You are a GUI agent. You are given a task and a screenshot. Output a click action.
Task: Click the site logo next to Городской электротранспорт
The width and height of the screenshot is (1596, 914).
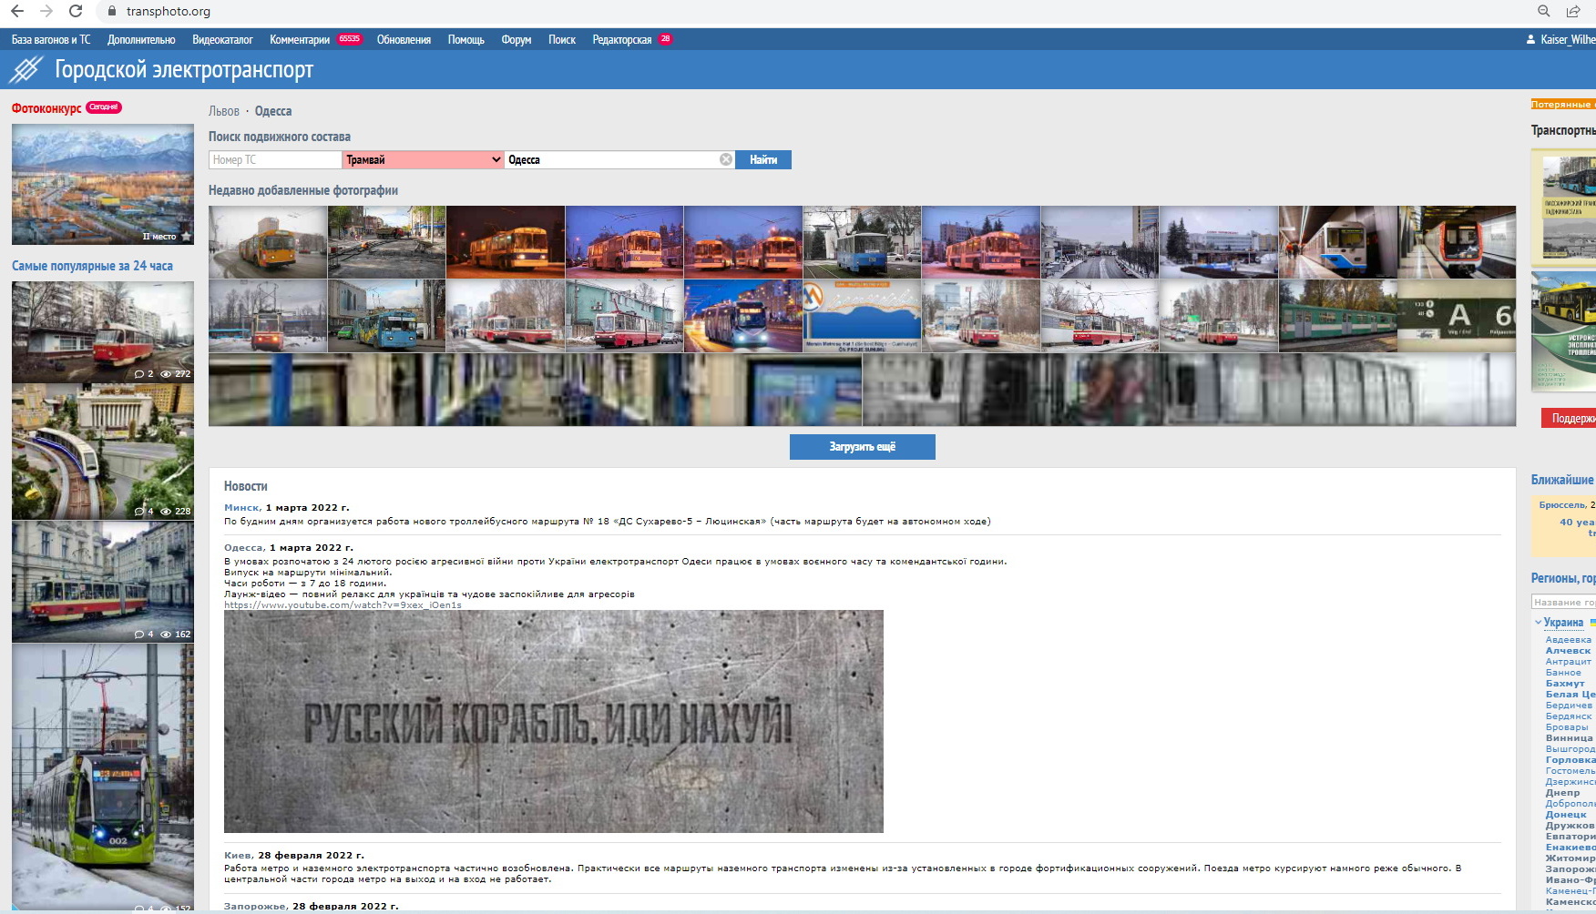26,69
